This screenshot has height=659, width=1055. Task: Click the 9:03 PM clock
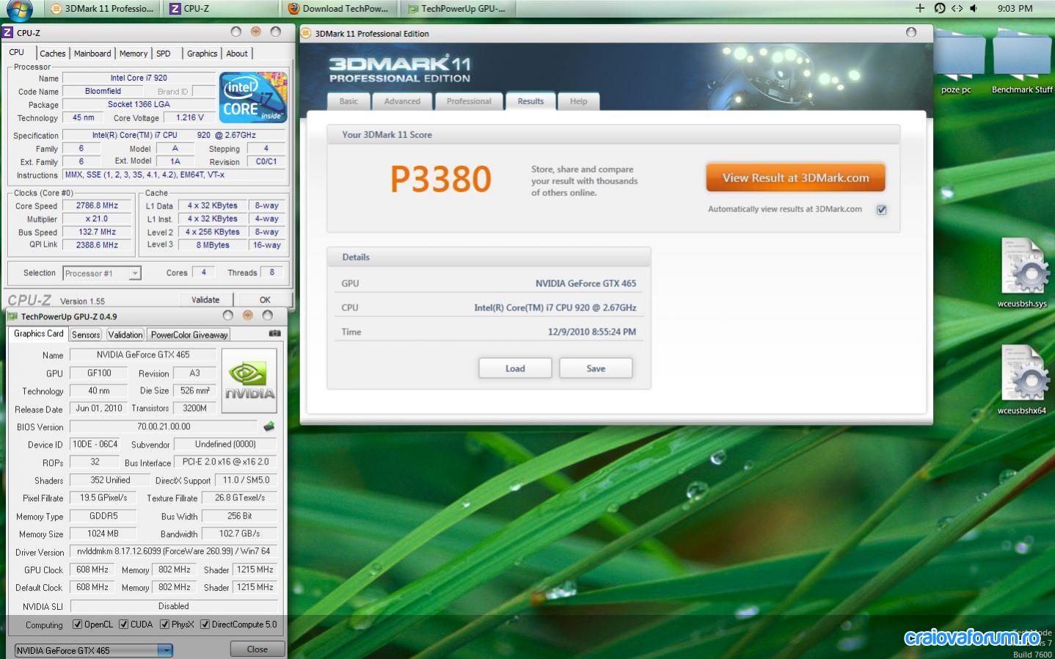coord(1015,8)
